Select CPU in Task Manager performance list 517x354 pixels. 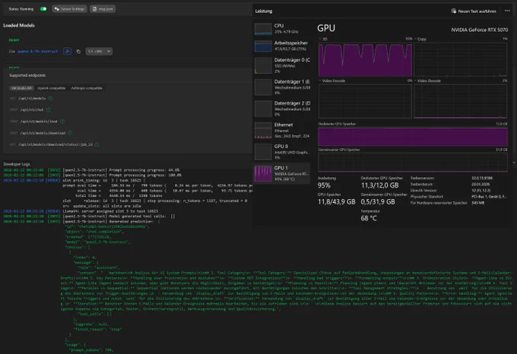tap(282, 29)
